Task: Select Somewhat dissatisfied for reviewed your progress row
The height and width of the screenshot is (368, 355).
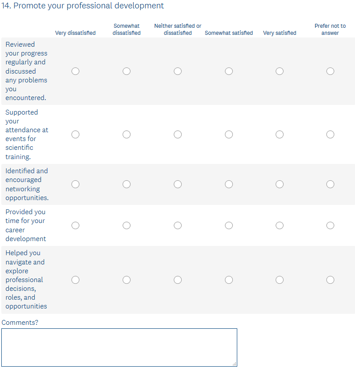Action: (127, 71)
